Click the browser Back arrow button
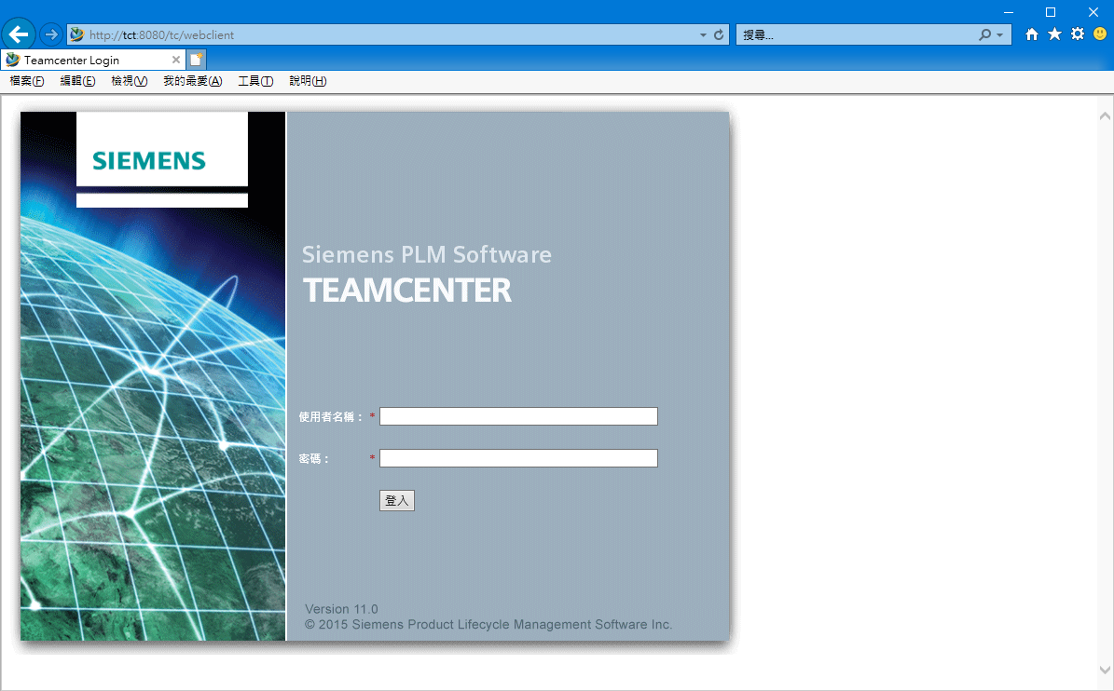 coord(19,34)
